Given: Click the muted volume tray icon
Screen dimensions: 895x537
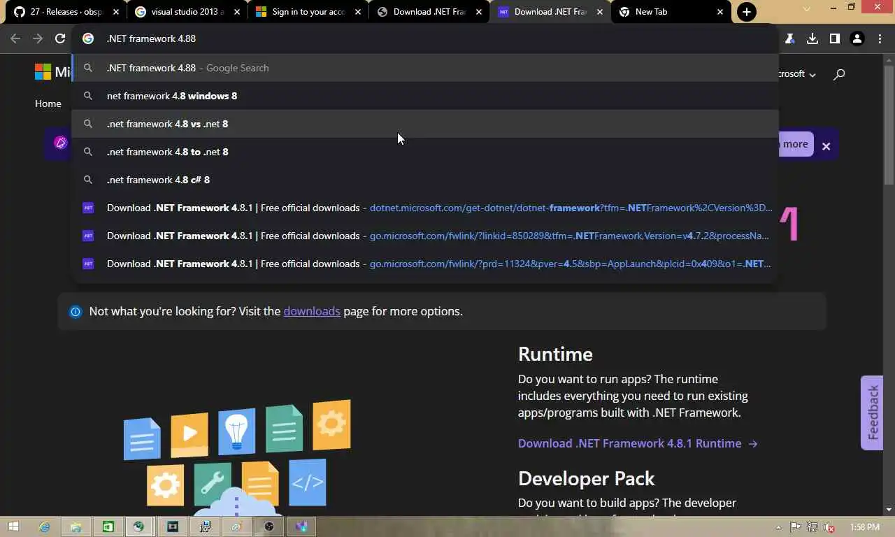Looking at the screenshot, I should [x=829, y=527].
